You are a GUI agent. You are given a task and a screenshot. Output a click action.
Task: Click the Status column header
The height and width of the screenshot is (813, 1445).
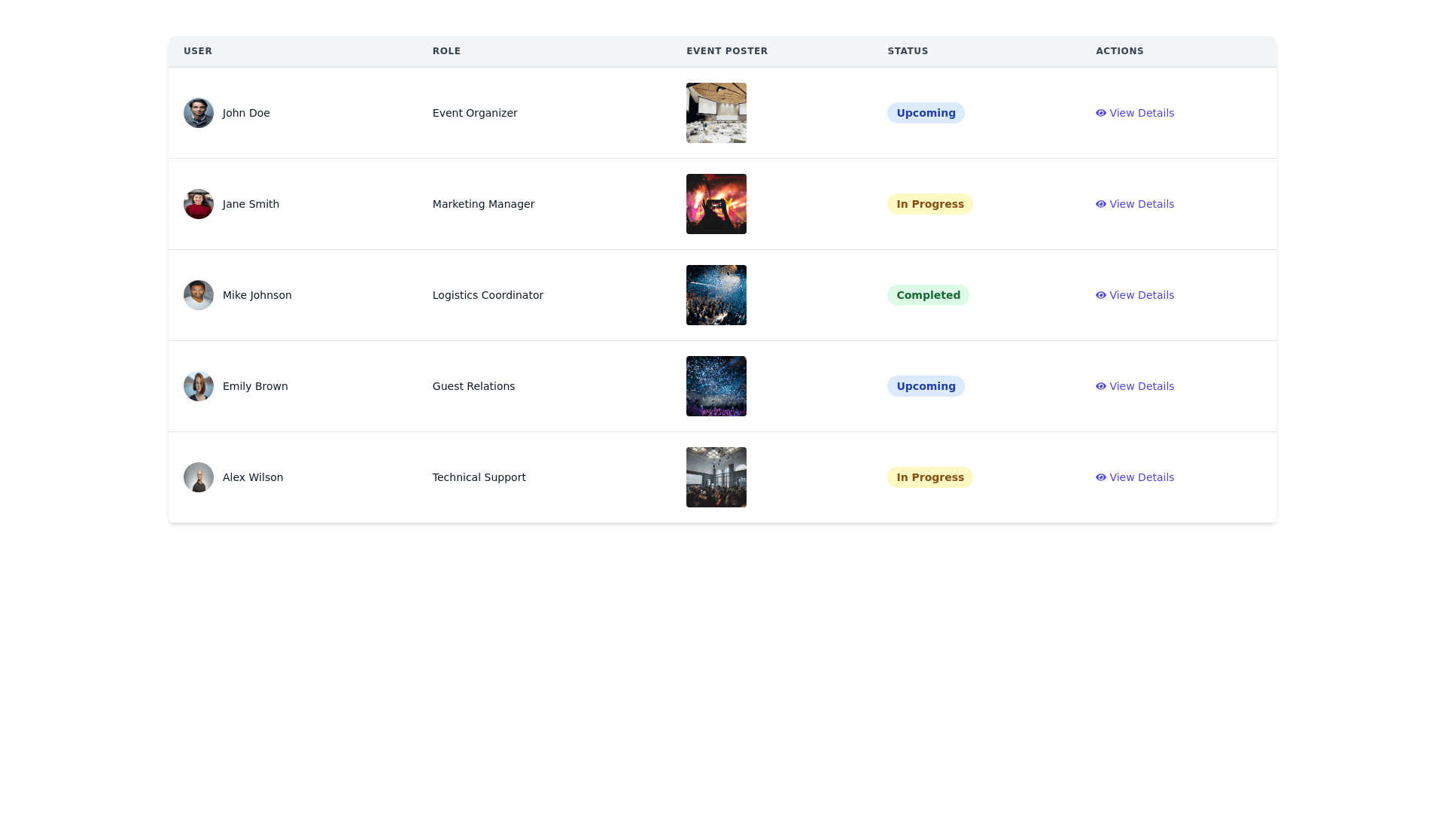(908, 51)
